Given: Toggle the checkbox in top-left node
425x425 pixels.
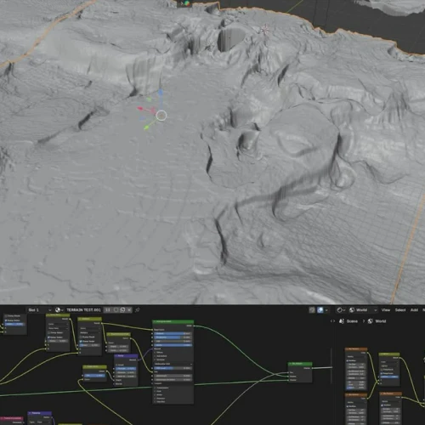Looking at the screenshot, I should 6,320.
